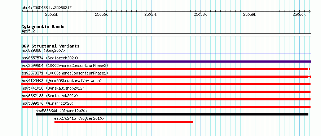Click the right arrowhead of the ruler

click(310, 12)
